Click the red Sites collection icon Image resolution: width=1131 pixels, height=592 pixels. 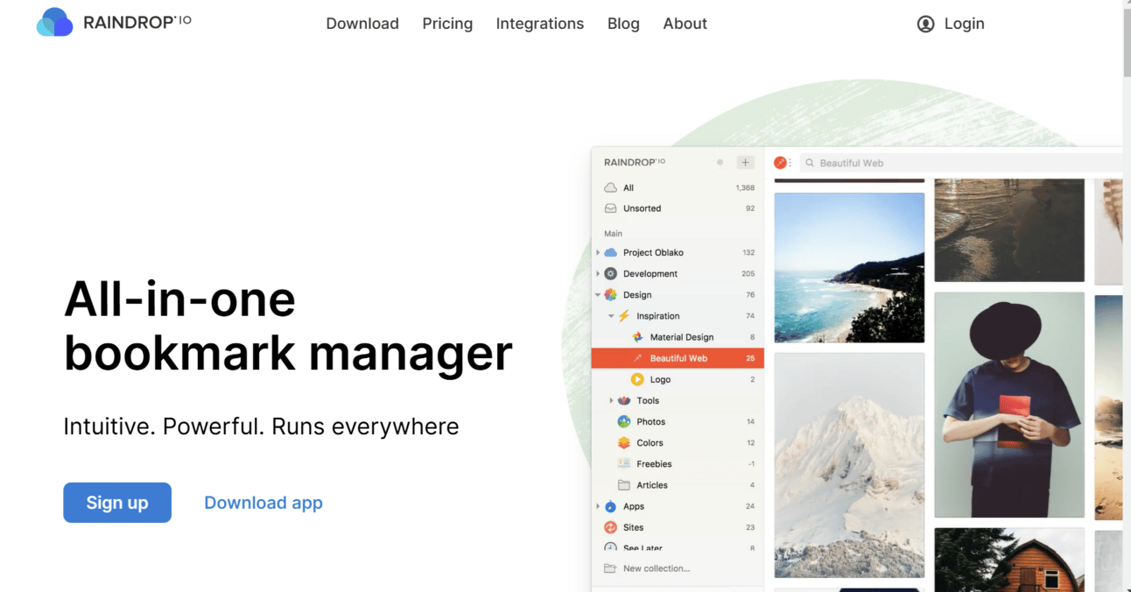pyautogui.click(x=610, y=527)
